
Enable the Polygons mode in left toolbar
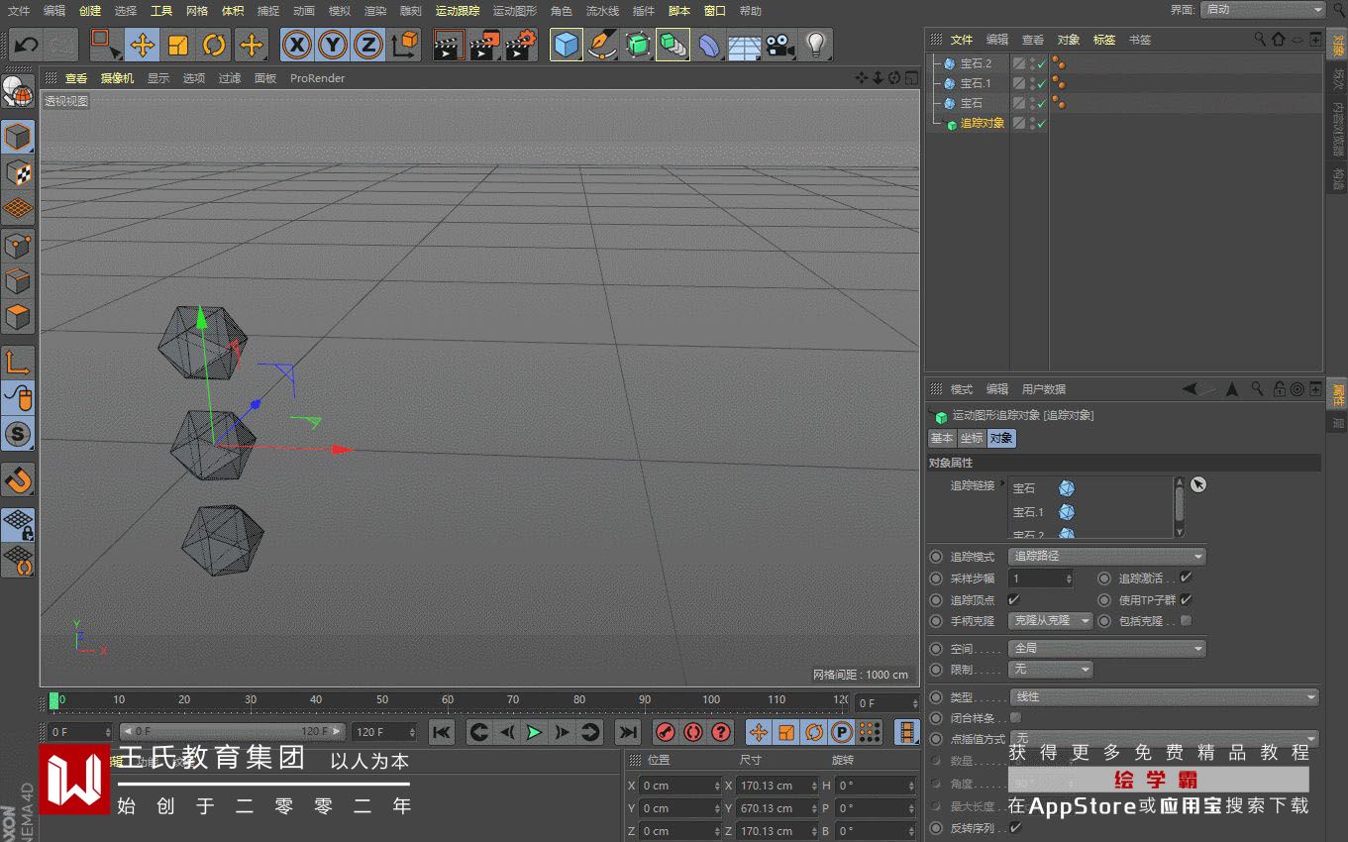pos(18,318)
